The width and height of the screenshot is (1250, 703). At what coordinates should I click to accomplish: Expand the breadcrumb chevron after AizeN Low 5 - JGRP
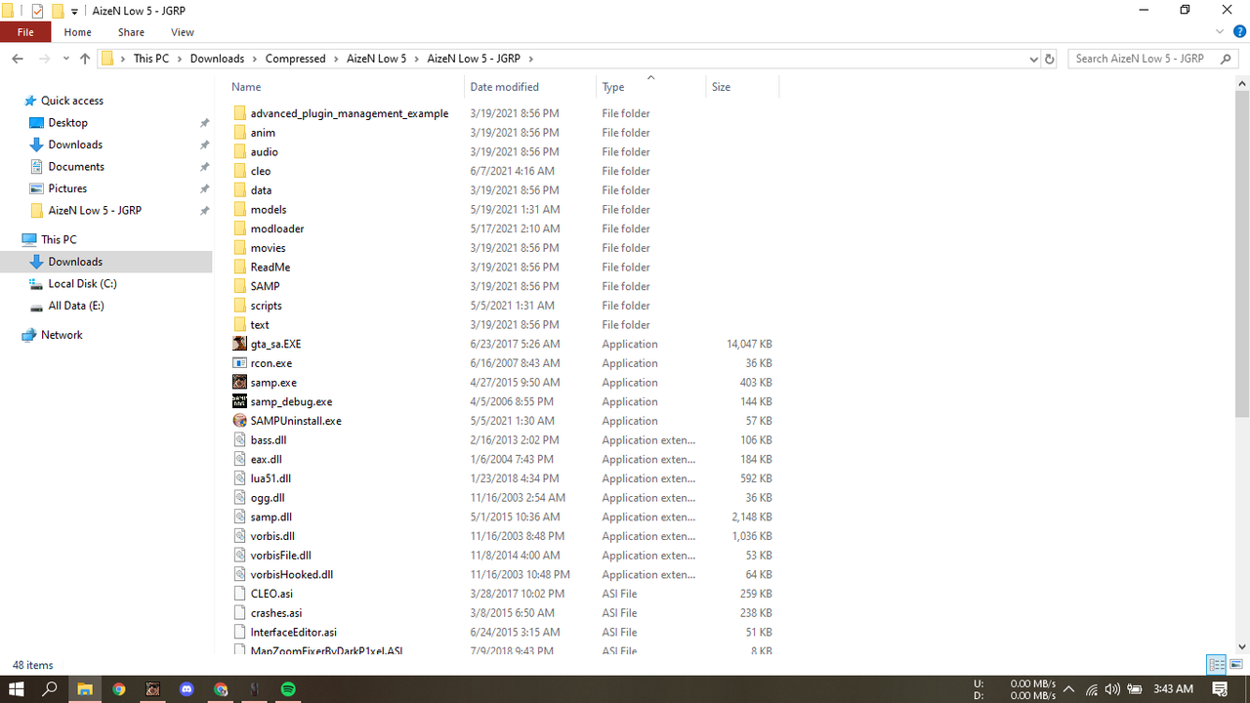click(x=530, y=59)
